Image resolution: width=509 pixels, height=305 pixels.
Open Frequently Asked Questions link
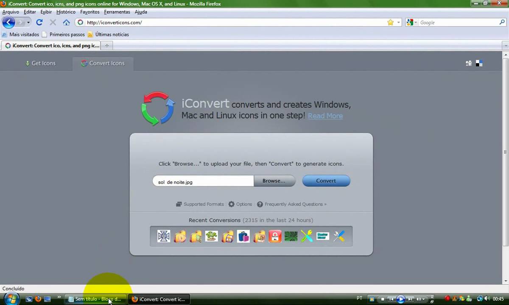[292, 204]
